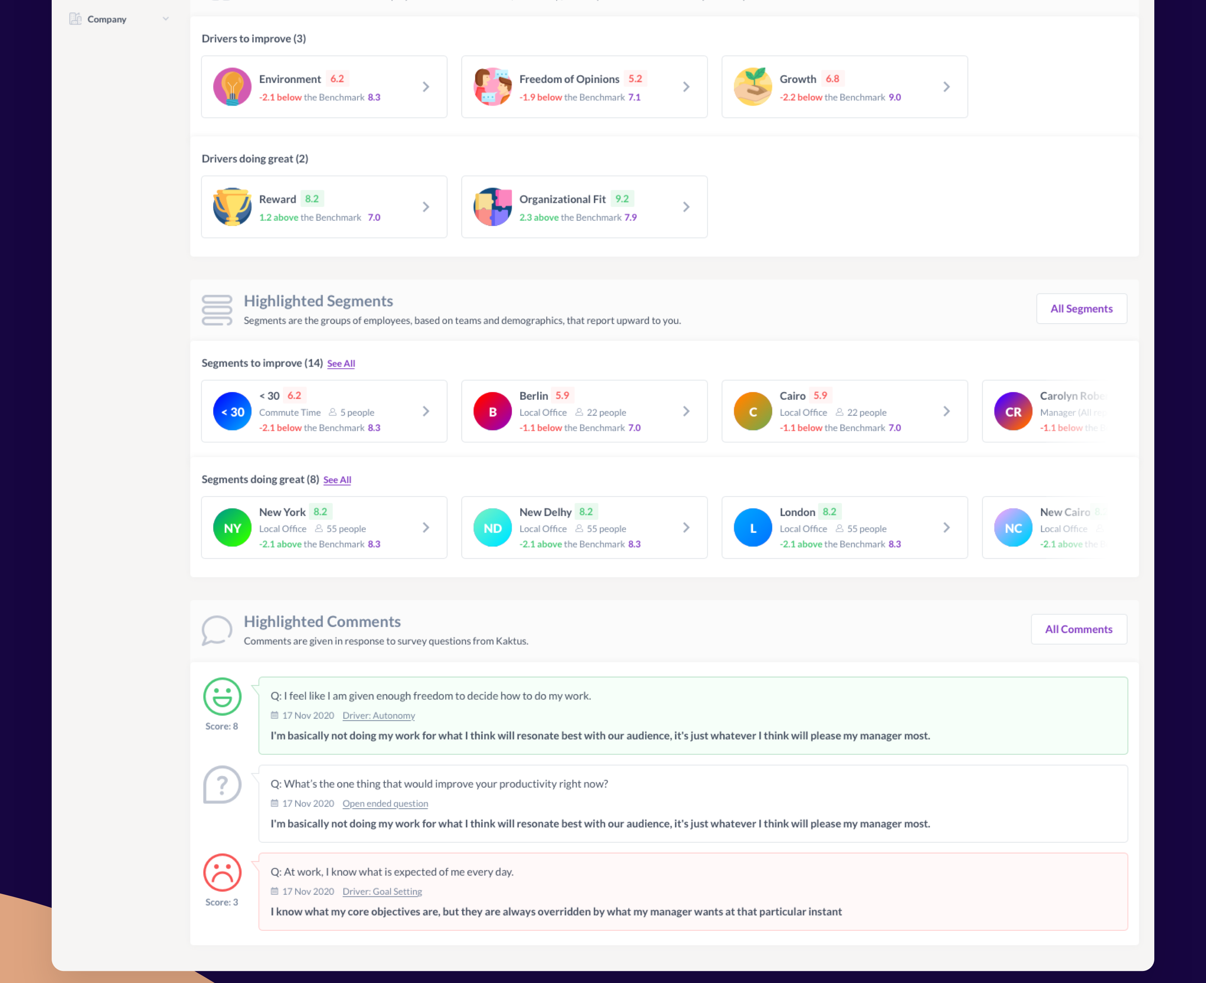This screenshot has height=983, width=1206.
Task: Click the Environment lightbulb icon
Action: click(232, 87)
